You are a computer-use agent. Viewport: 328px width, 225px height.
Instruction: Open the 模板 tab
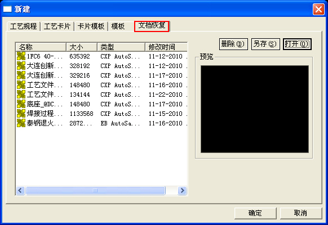(x=118, y=26)
